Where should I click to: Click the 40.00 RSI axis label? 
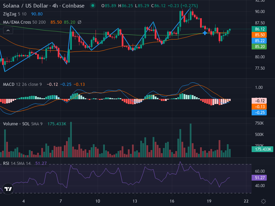tap(260, 186)
